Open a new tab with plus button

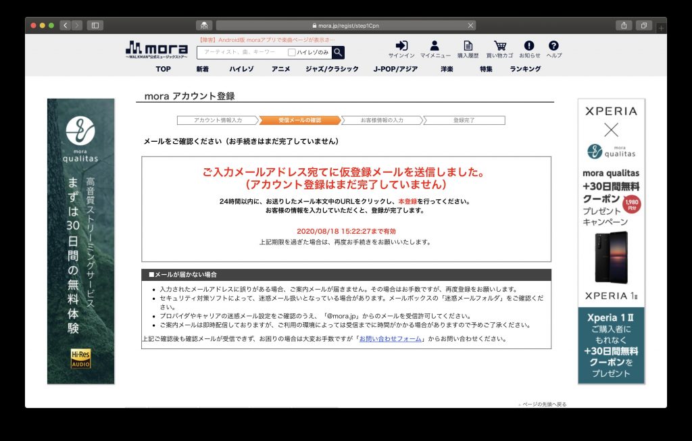(x=661, y=28)
